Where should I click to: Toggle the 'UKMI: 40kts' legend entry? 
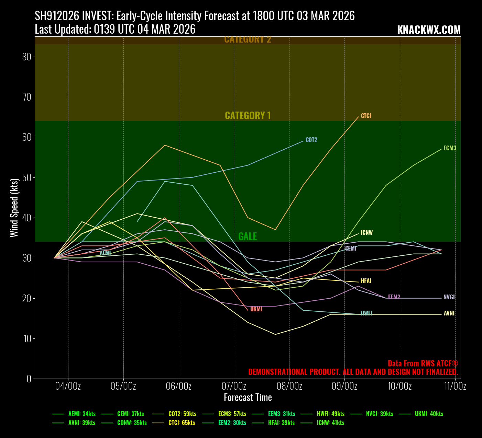(429, 414)
